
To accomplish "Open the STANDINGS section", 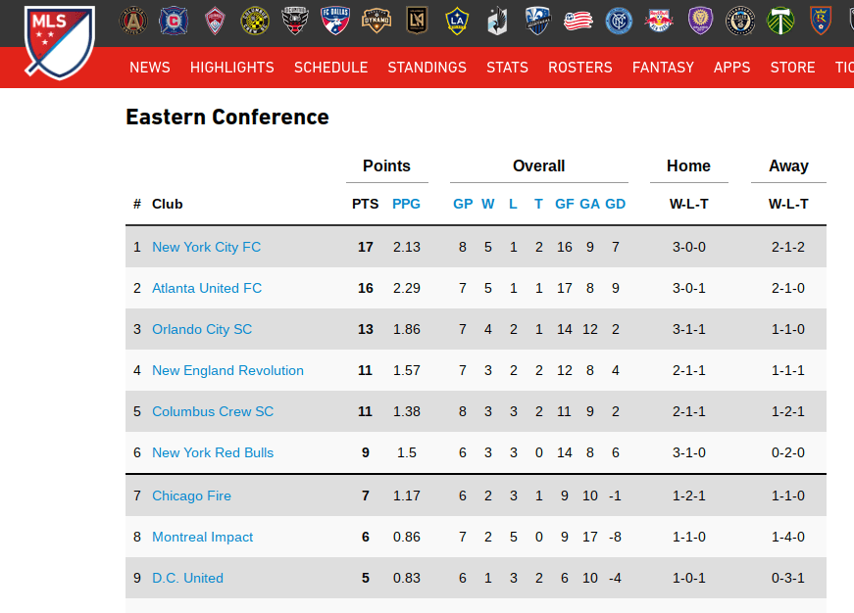I will tap(427, 68).
